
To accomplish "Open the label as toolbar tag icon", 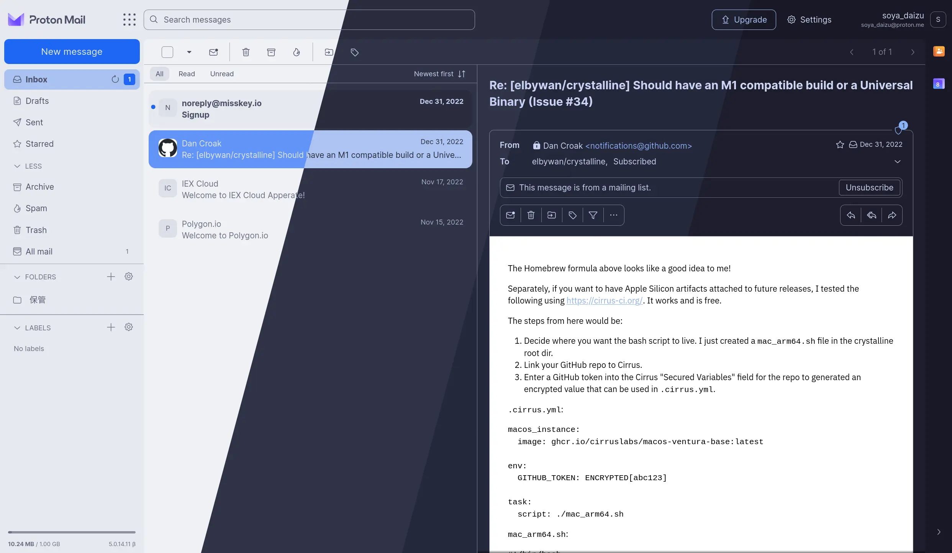I will click(355, 52).
